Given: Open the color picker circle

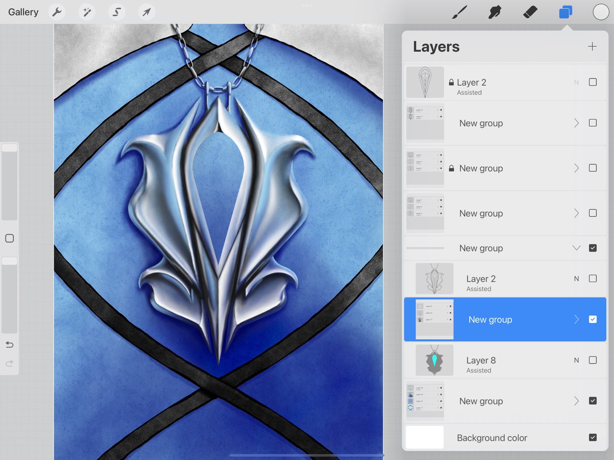Looking at the screenshot, I should pyautogui.click(x=601, y=12).
